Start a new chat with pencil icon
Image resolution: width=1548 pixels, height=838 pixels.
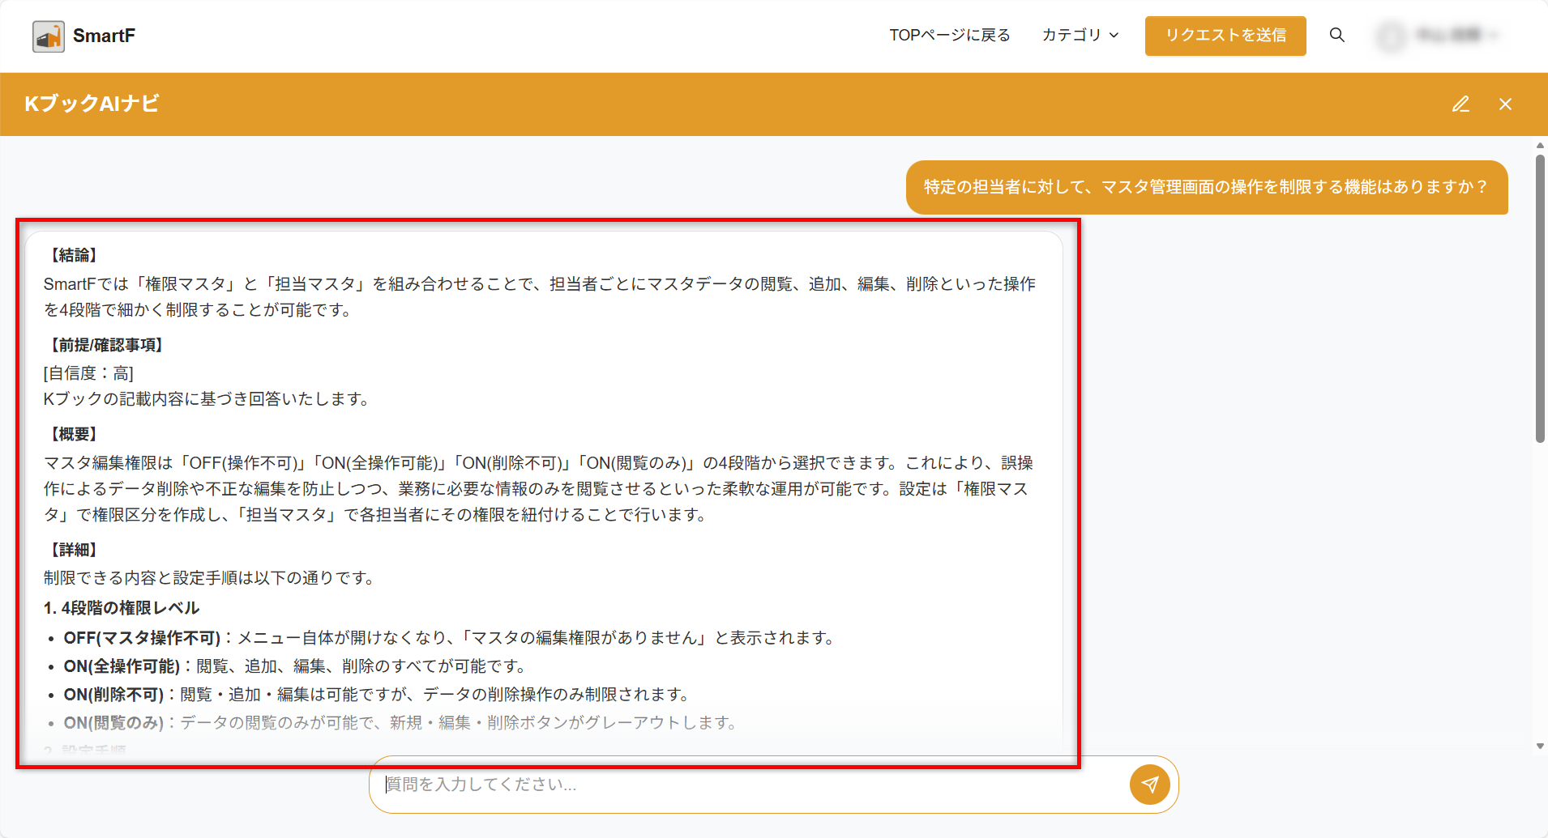[1460, 104]
